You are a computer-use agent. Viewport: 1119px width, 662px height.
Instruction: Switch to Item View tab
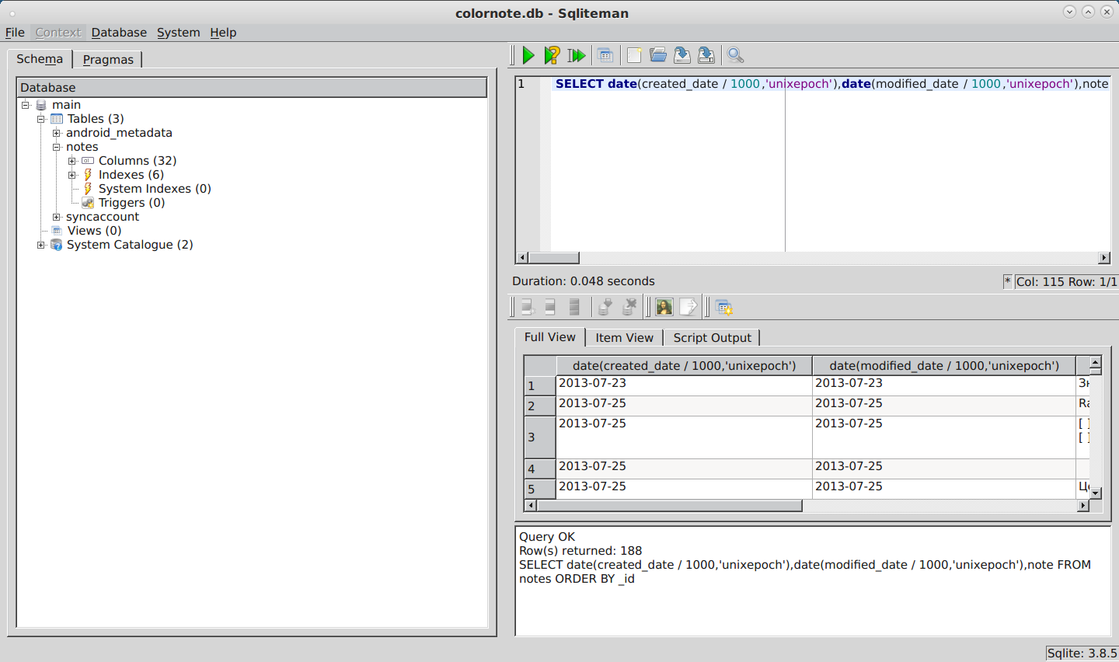[x=624, y=338]
